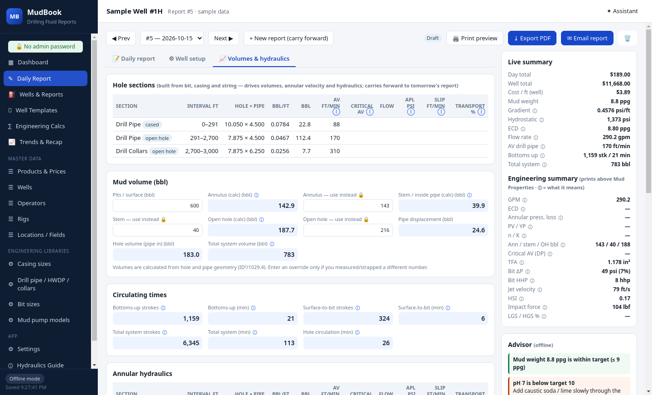Click the Export PDF button
The height and width of the screenshot is (395, 652).
(532, 38)
